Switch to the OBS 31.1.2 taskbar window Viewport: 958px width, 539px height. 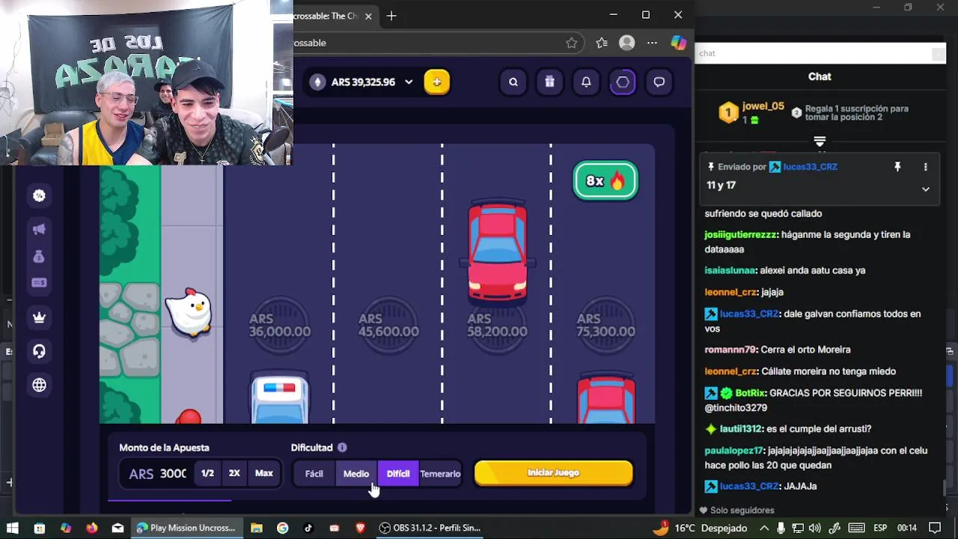[429, 528]
